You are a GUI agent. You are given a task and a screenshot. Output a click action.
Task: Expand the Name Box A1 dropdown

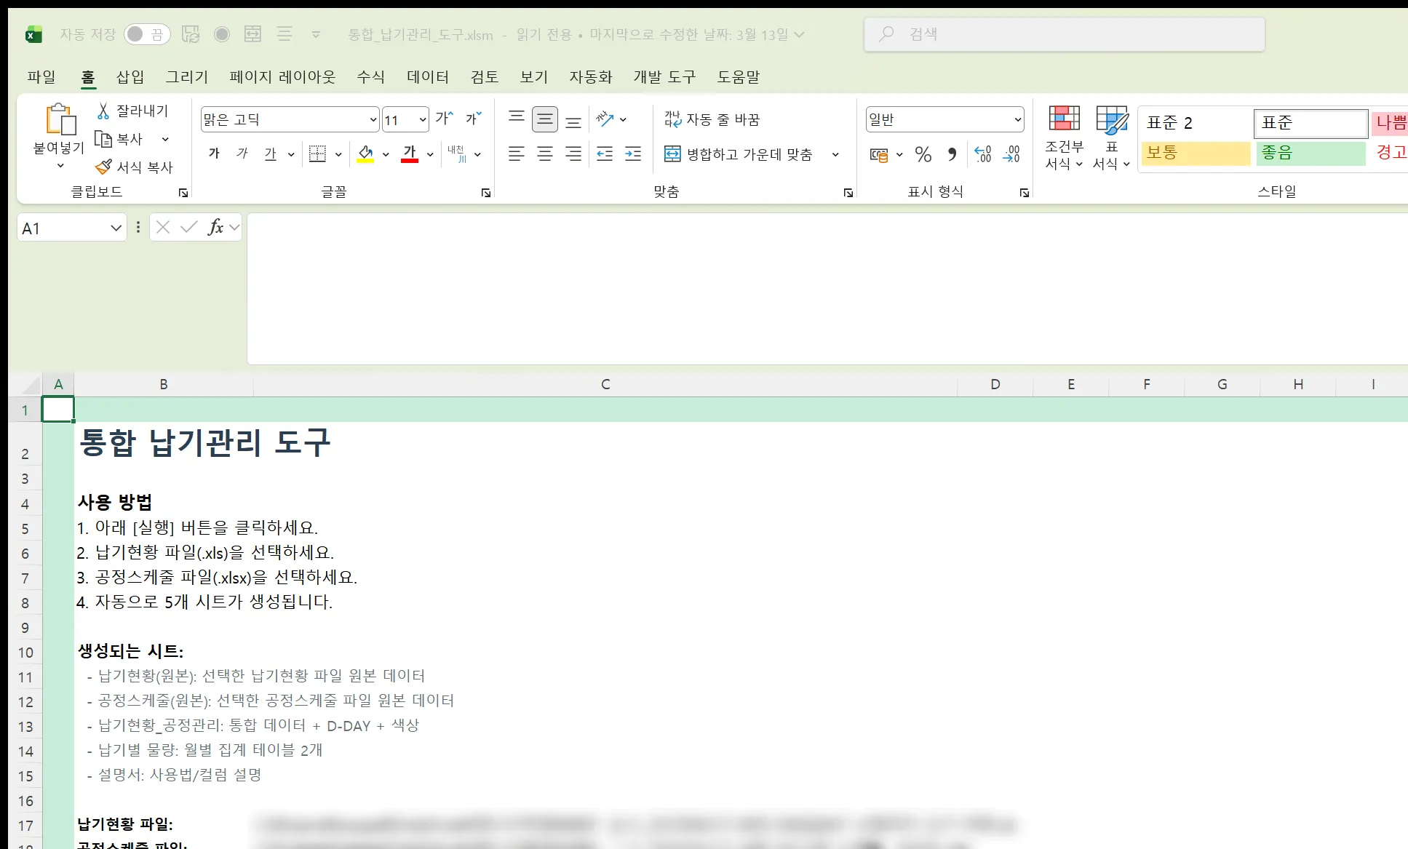coord(116,228)
